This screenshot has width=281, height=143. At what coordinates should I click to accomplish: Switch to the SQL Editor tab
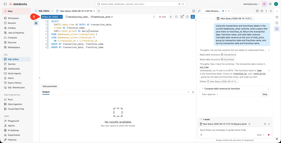(x=44, y=11)
